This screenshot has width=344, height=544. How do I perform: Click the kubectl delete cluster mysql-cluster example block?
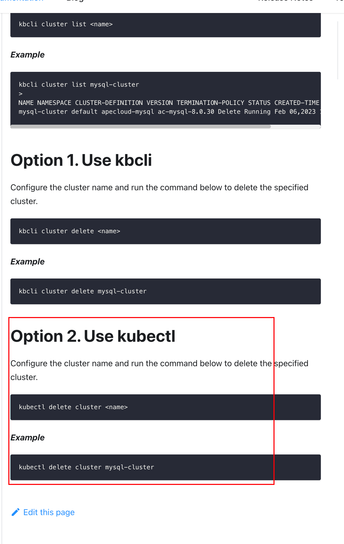click(165, 467)
